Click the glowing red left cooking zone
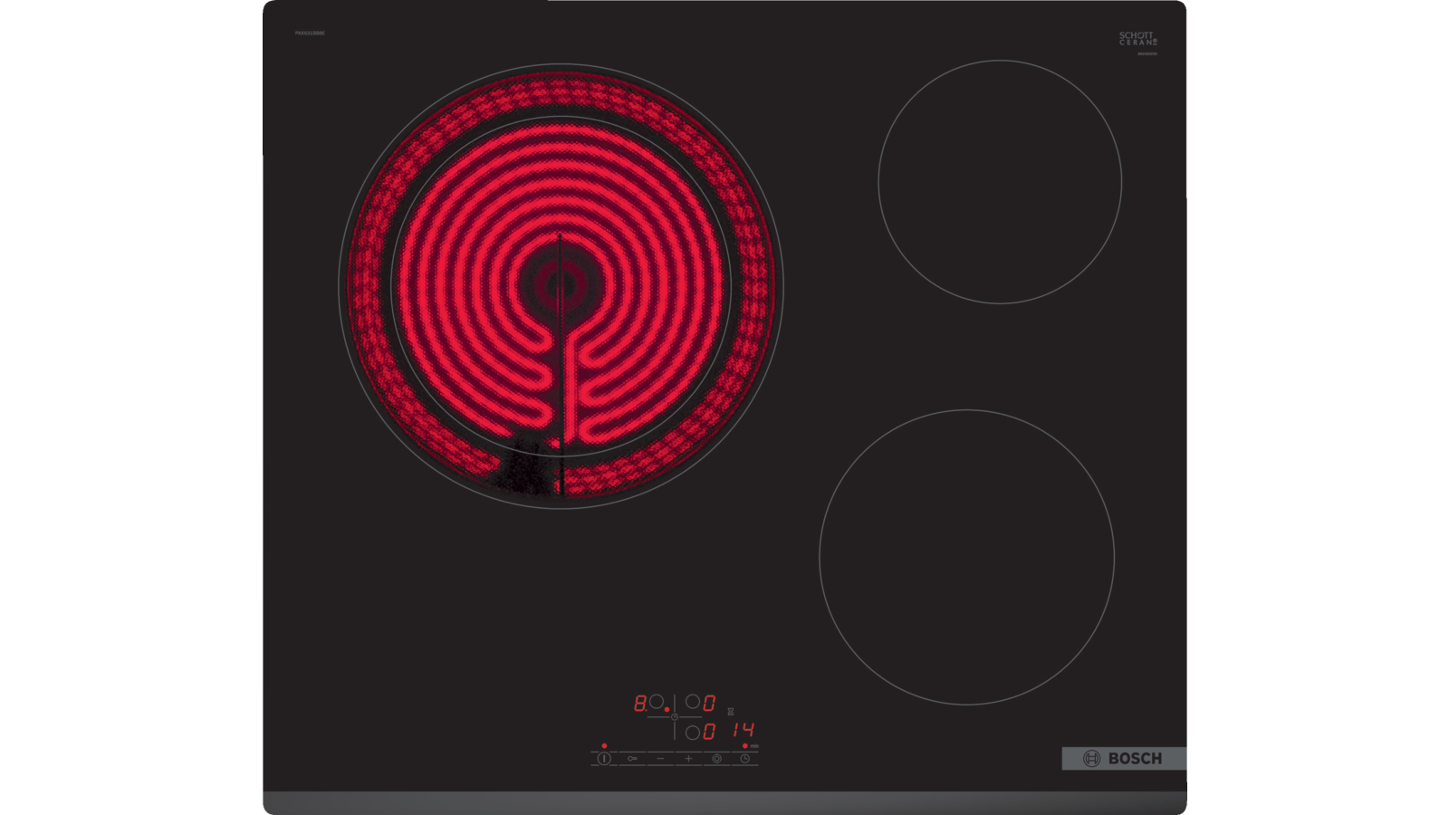Screen dimensions: 1449x815 point(561,285)
